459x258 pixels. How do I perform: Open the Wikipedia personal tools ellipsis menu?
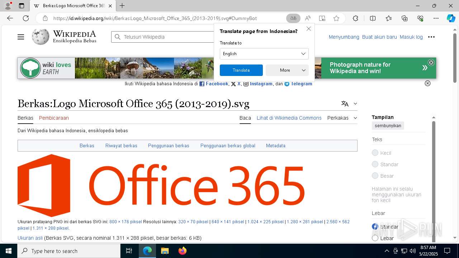coord(431,37)
